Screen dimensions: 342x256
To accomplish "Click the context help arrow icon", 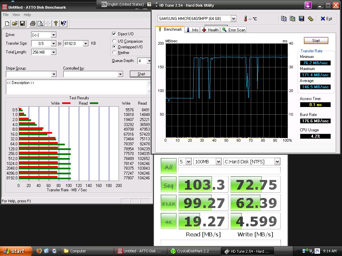I will pos(63,23).
